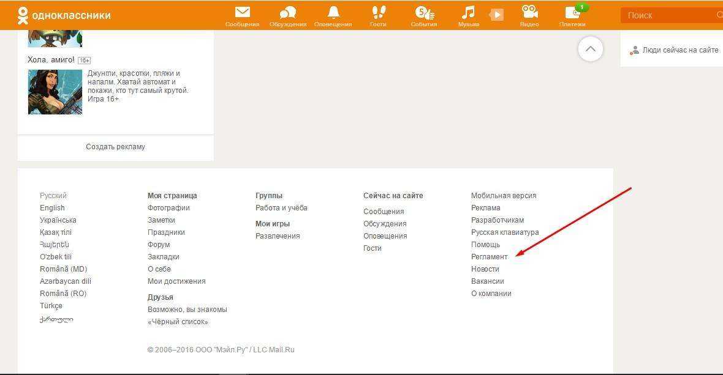
Task: Open Закладки footer link
Action: point(164,257)
